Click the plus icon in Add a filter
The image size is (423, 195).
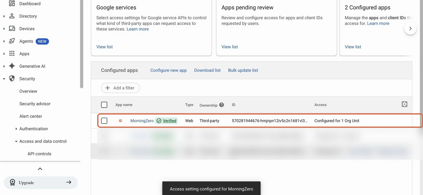point(107,88)
